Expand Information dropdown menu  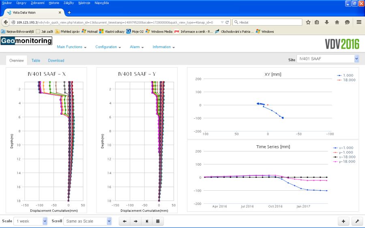pyautogui.click(x=164, y=47)
